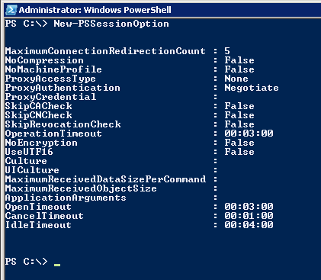The width and height of the screenshot is (321, 280).
Task: Click the UseUTF16 False value
Action: tap(239, 152)
